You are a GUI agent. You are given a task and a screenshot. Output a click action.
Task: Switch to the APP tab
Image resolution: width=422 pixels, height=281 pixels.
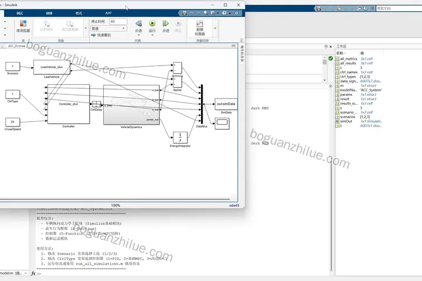pos(108,13)
